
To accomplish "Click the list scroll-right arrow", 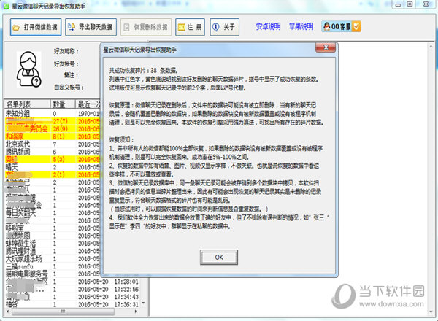I will tap(137, 312).
